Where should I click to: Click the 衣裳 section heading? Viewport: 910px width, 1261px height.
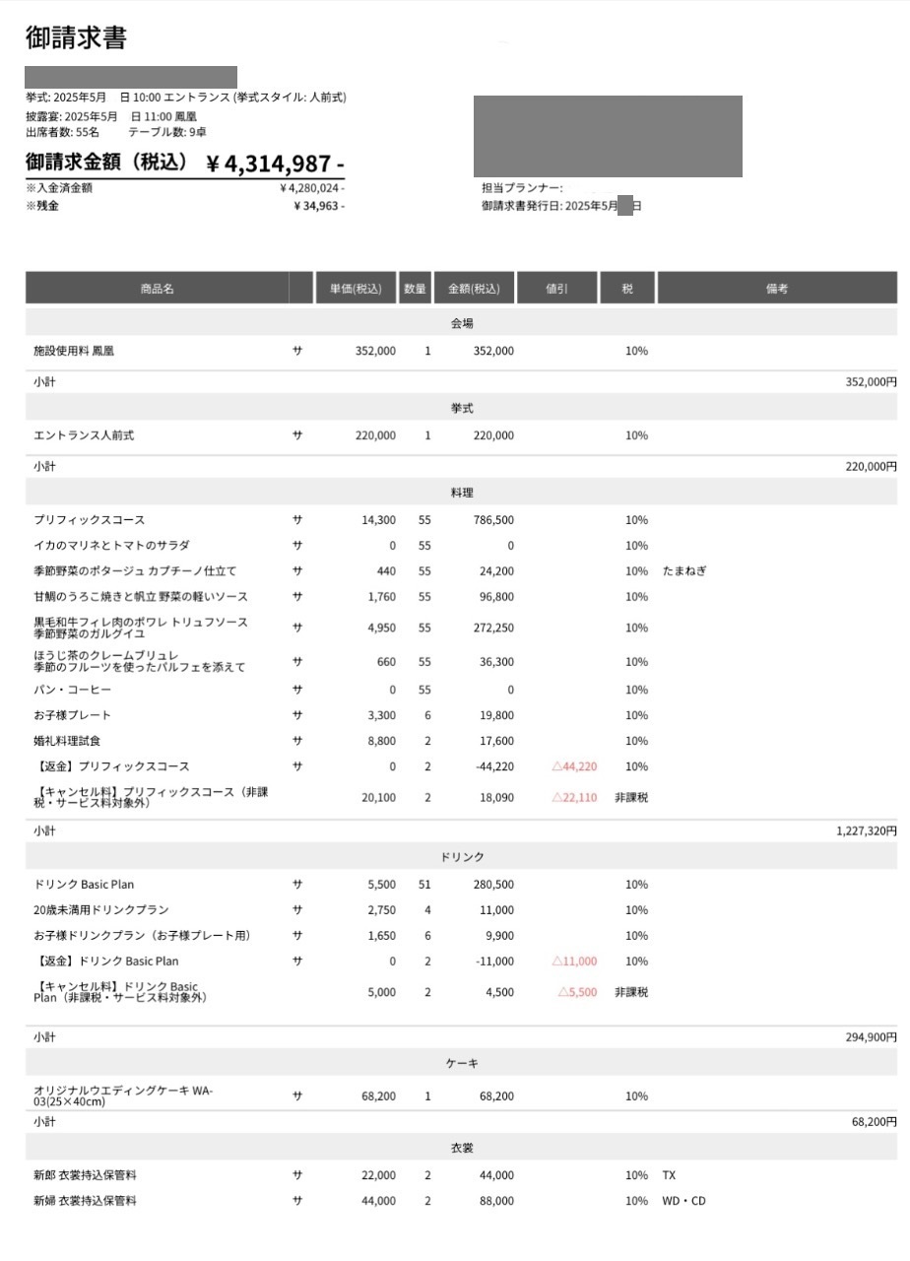click(462, 1148)
